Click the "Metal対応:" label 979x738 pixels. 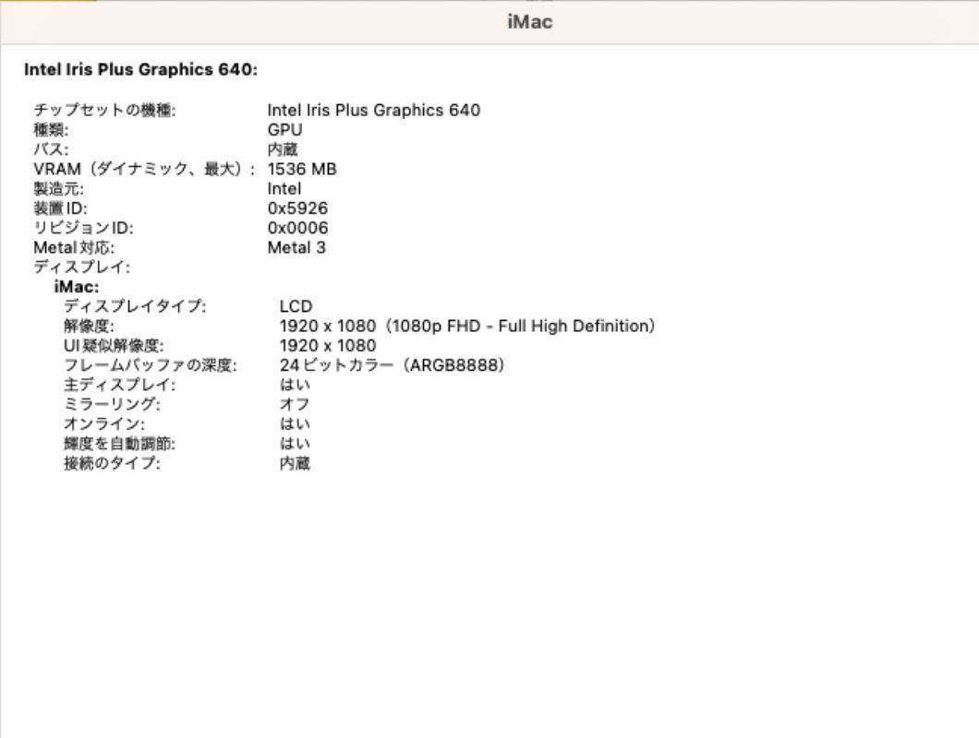pos(74,247)
